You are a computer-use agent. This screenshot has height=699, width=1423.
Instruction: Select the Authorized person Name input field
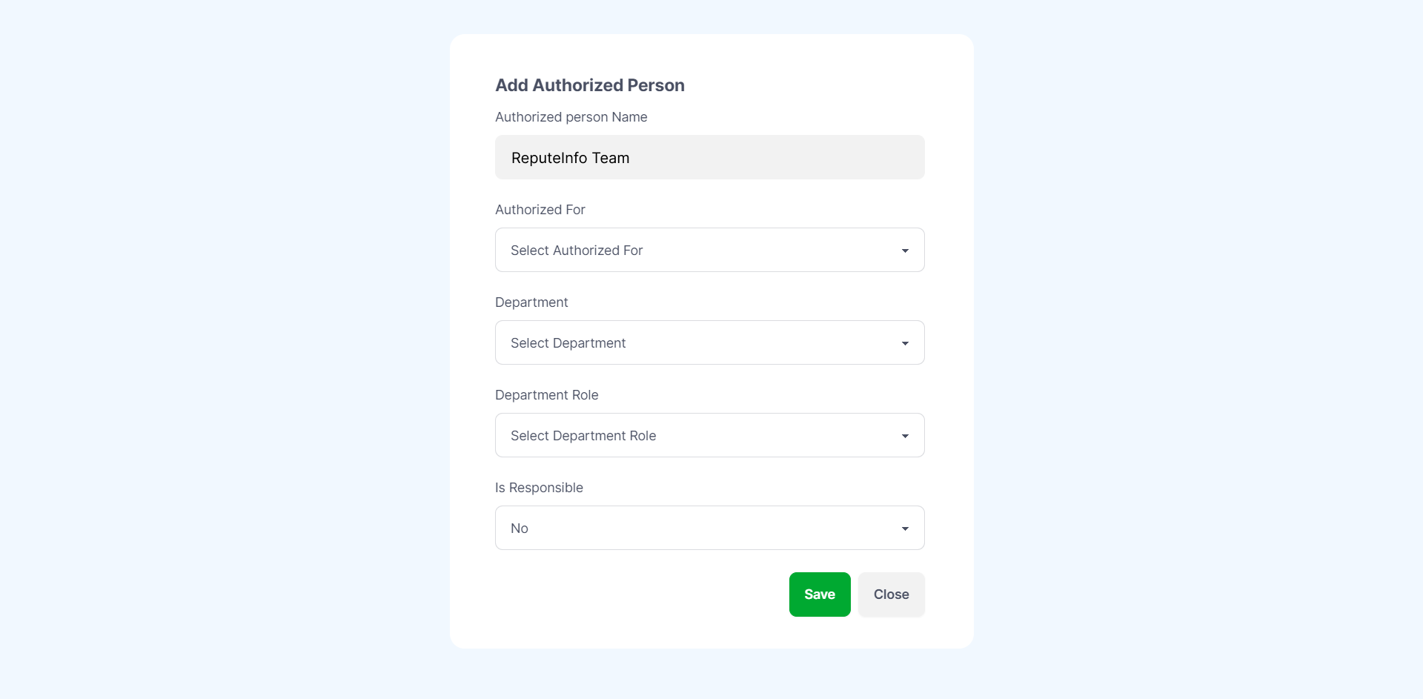709,157
